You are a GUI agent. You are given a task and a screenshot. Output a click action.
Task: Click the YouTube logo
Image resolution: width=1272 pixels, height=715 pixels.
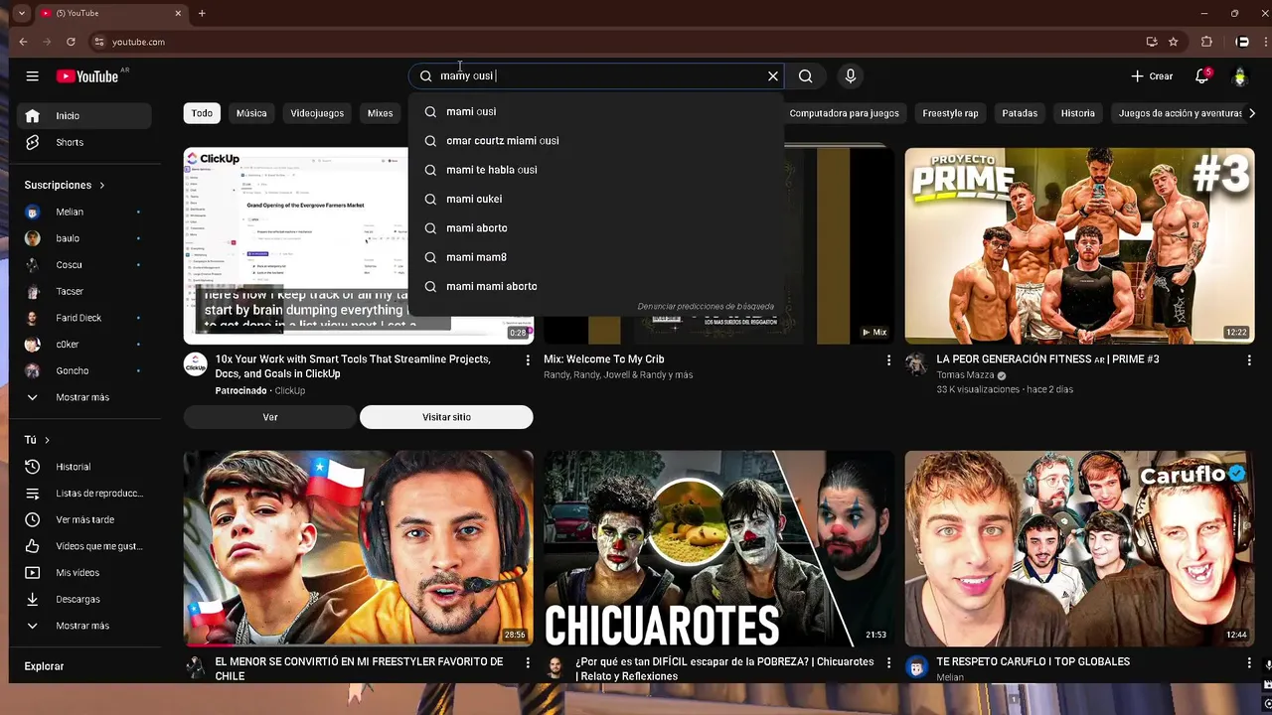click(87, 76)
